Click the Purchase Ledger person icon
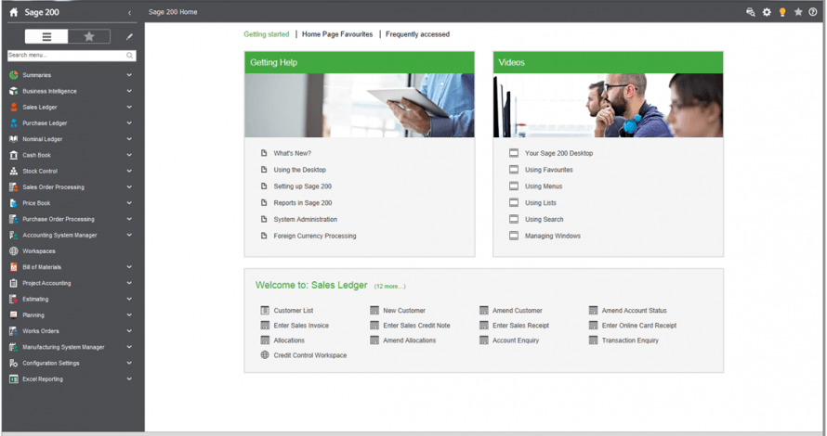 coord(14,123)
